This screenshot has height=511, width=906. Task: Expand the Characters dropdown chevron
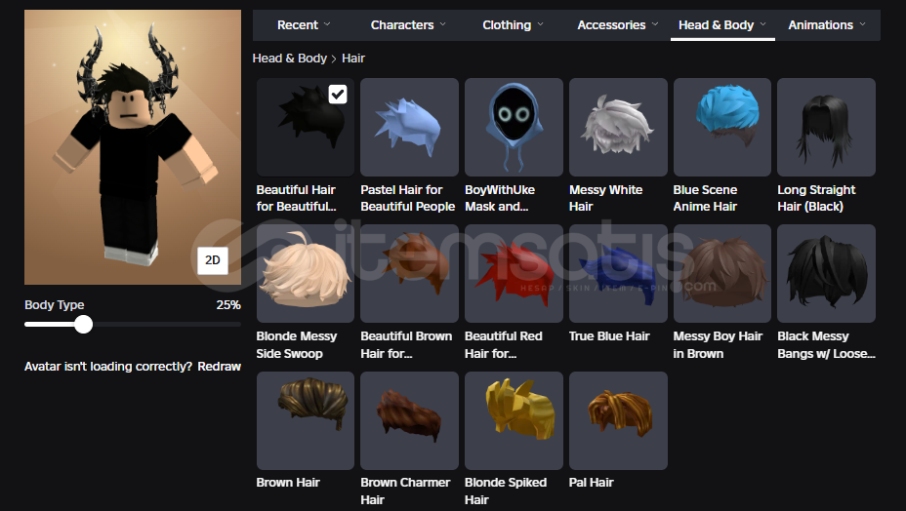pyautogui.click(x=442, y=24)
